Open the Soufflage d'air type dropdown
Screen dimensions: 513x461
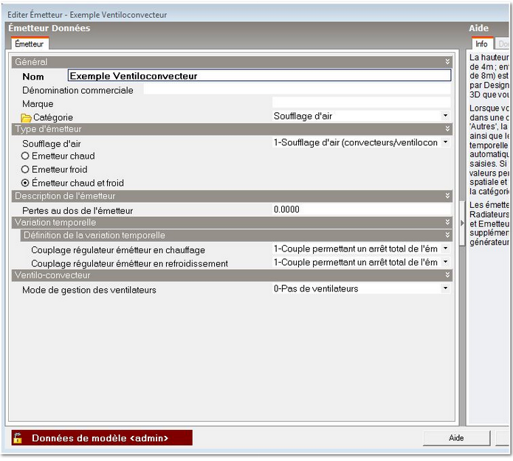pyautogui.click(x=445, y=142)
